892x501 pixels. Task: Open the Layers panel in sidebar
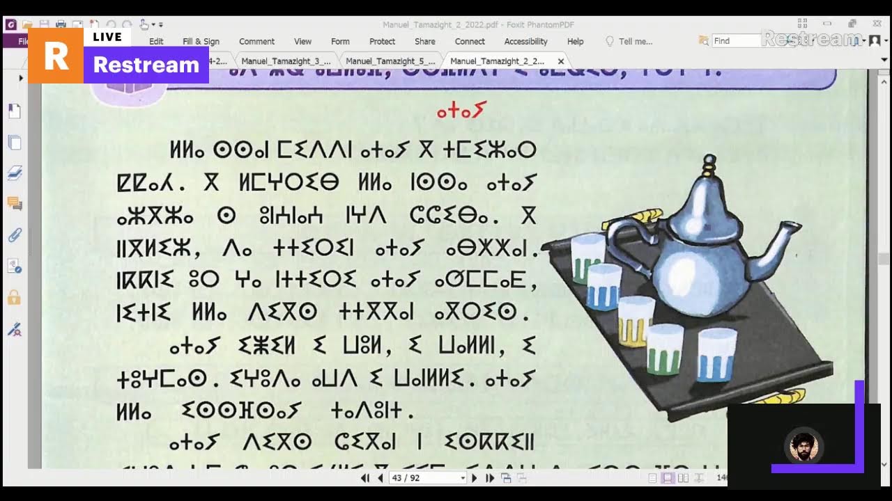coord(14,173)
